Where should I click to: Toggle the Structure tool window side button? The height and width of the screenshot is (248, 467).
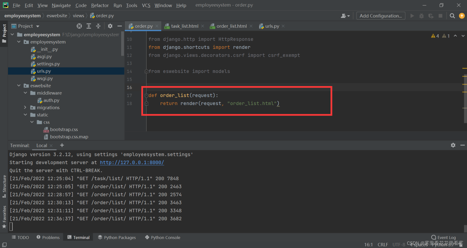pyautogui.click(x=4, y=187)
